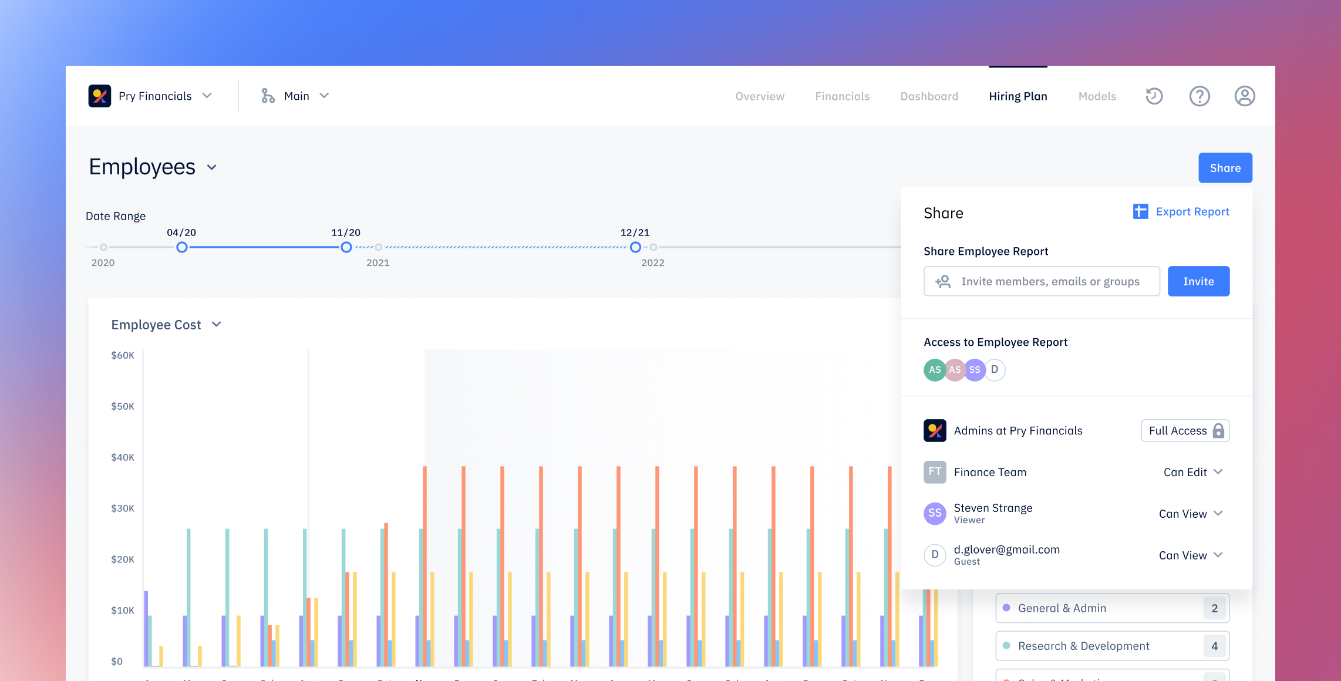Click the Main branch icon
Image resolution: width=1341 pixels, height=681 pixels.
268,96
